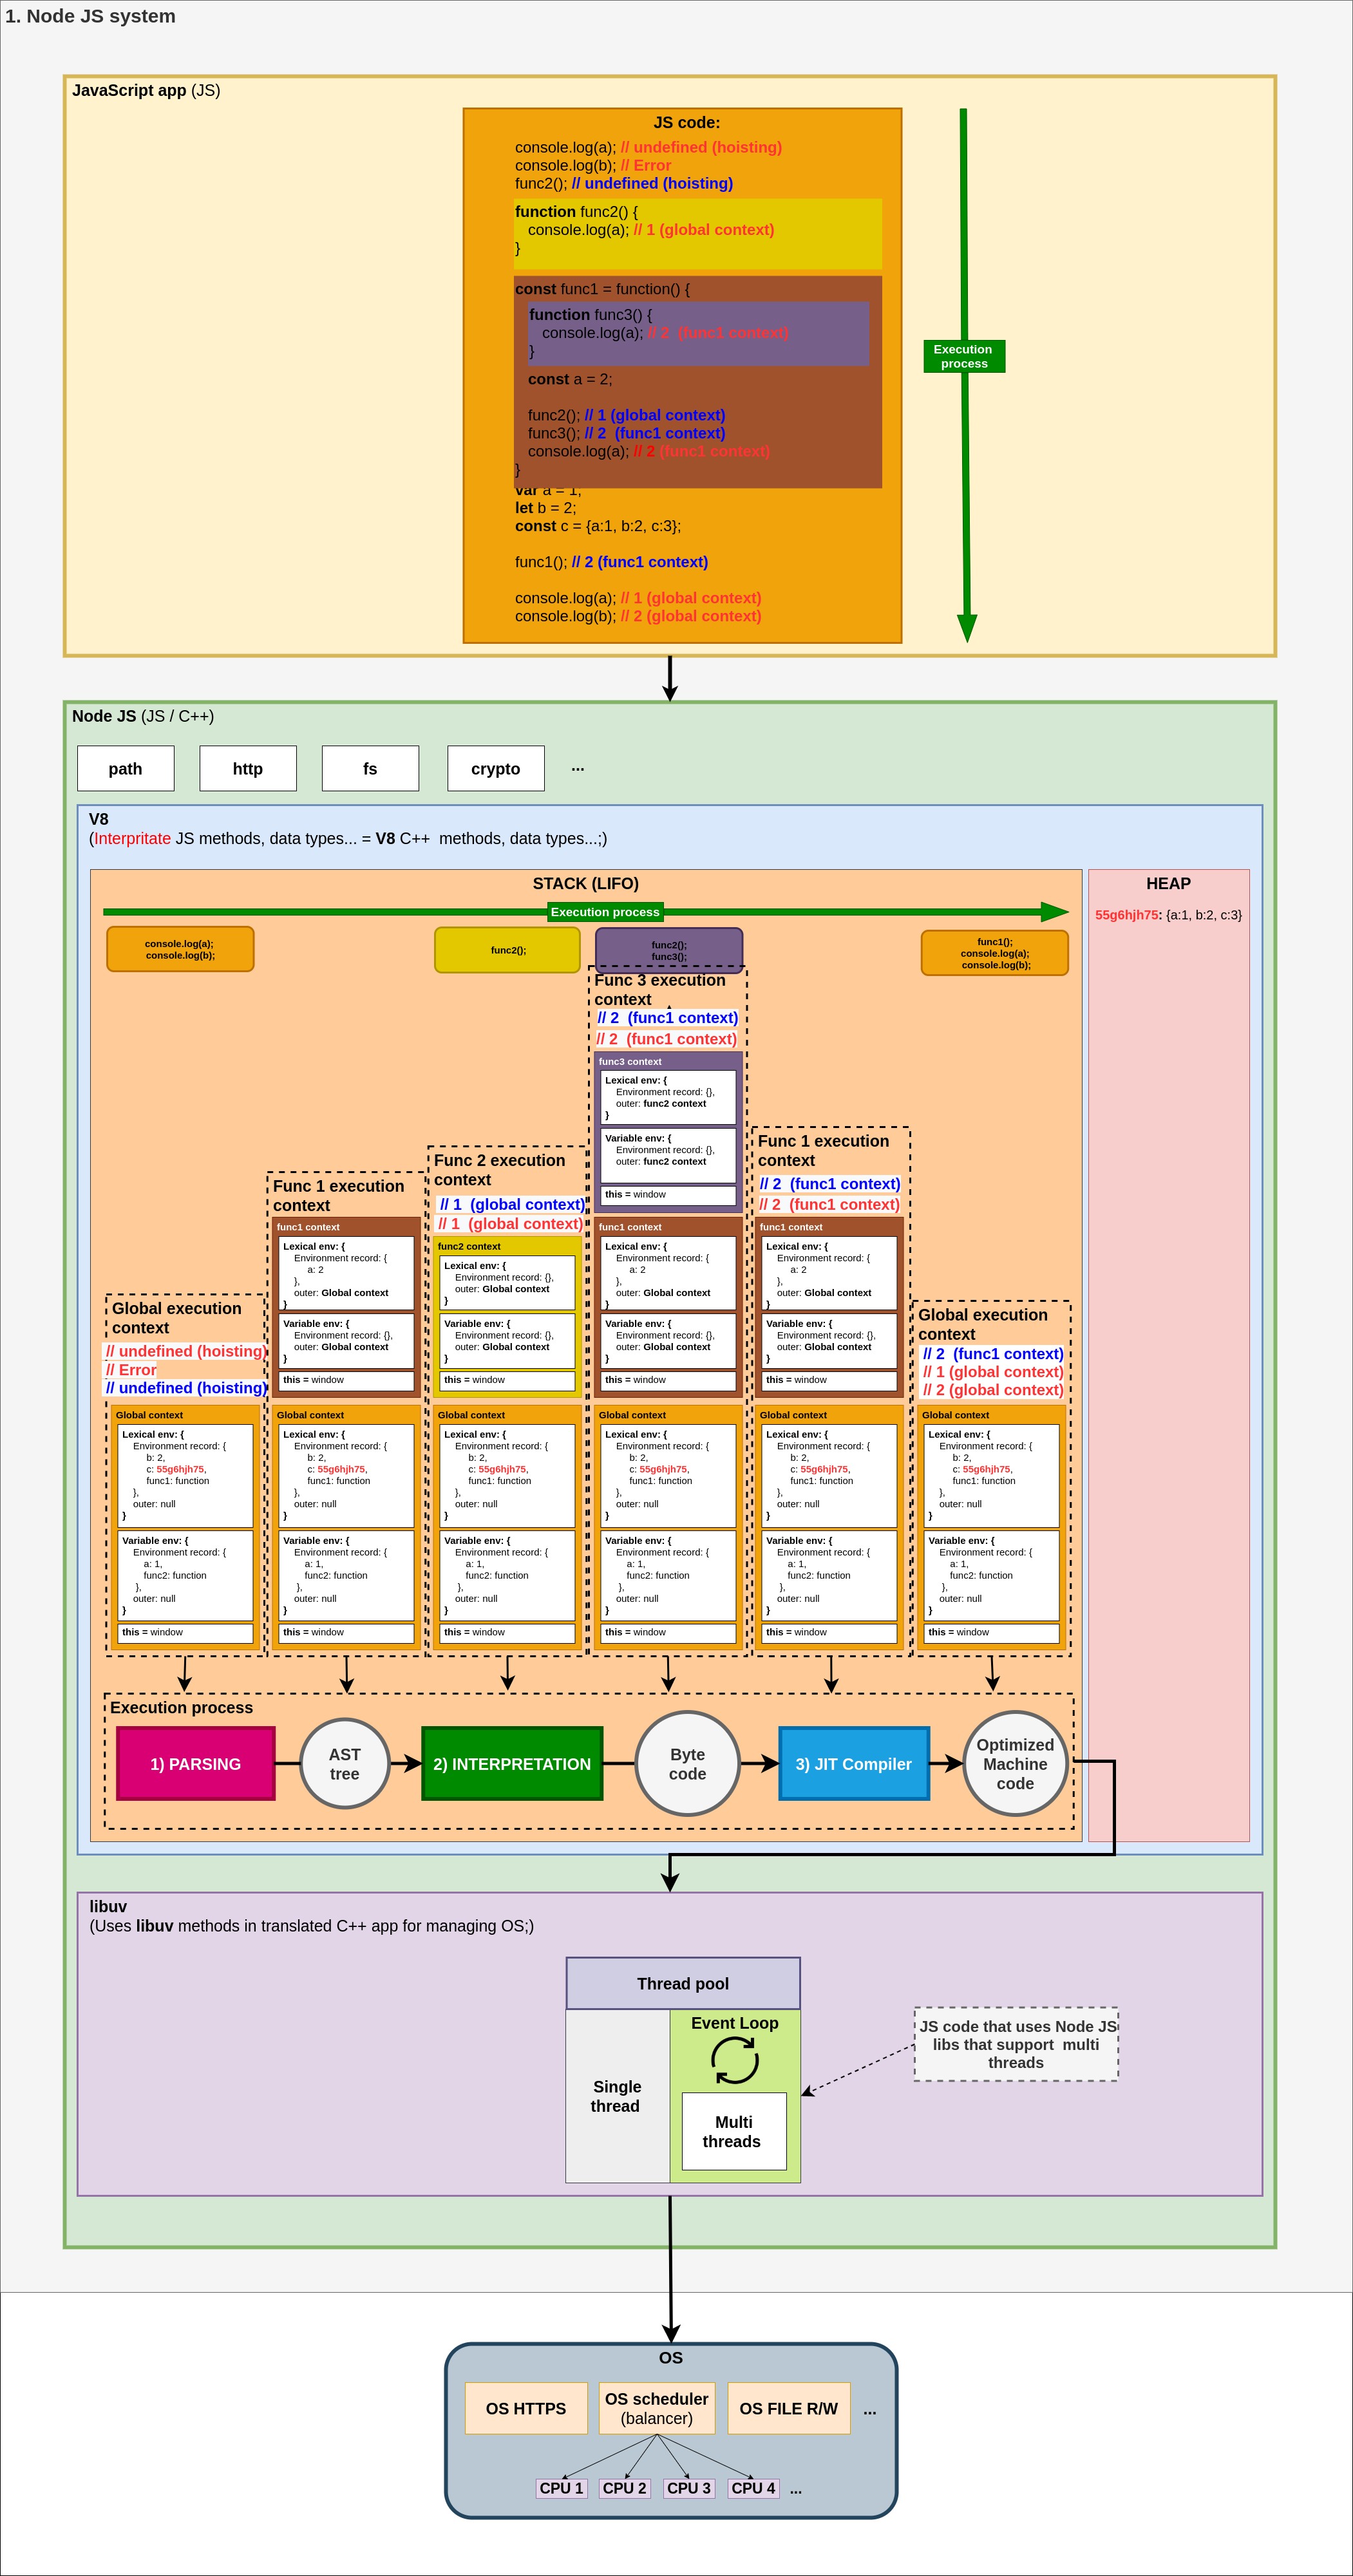Click the 'const func1 = function()' line
Image resolution: width=1353 pixels, height=2576 pixels.
click(602, 289)
